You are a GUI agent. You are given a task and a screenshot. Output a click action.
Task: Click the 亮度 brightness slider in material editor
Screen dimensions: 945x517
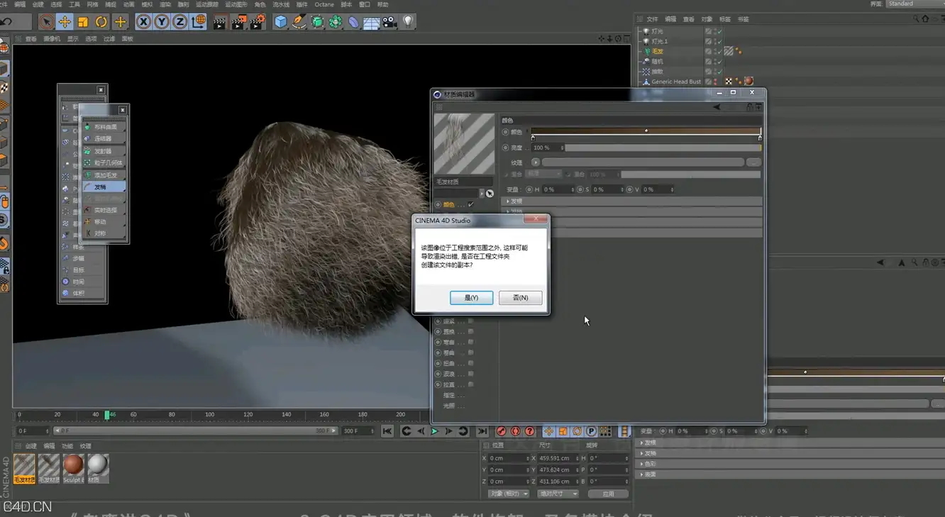click(x=663, y=148)
